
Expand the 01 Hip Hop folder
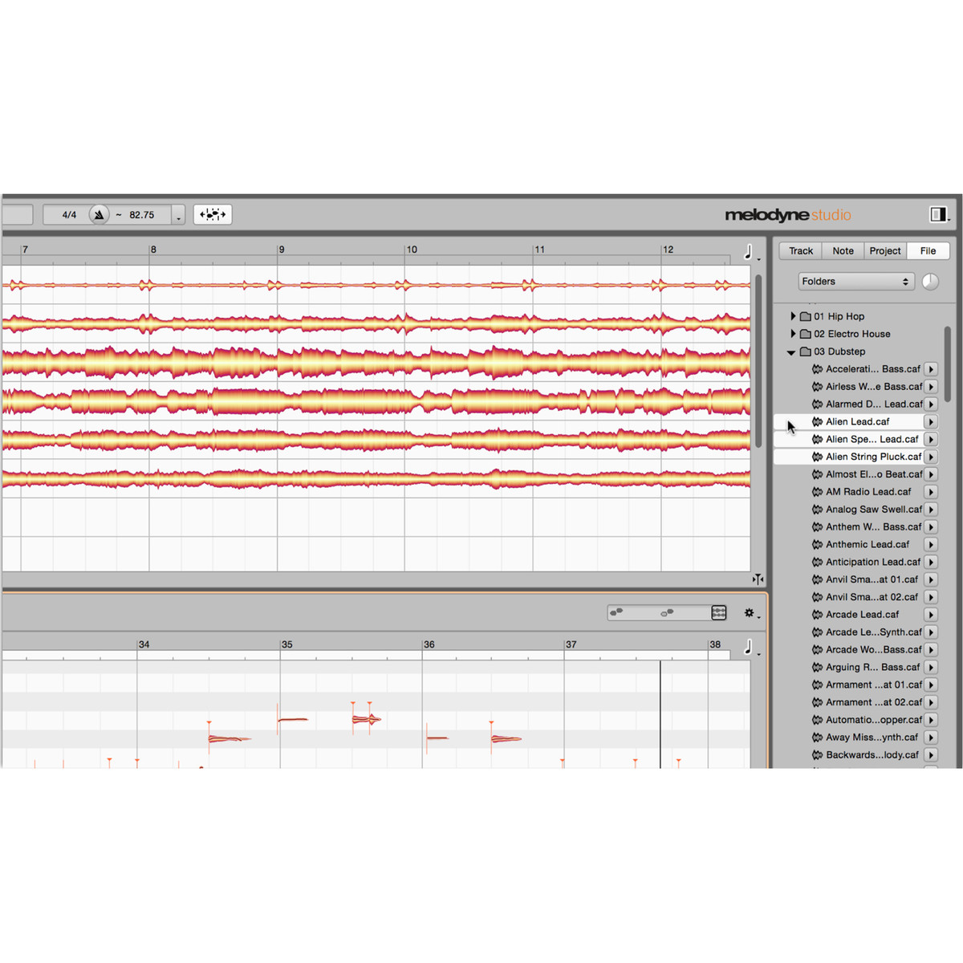[x=793, y=316]
